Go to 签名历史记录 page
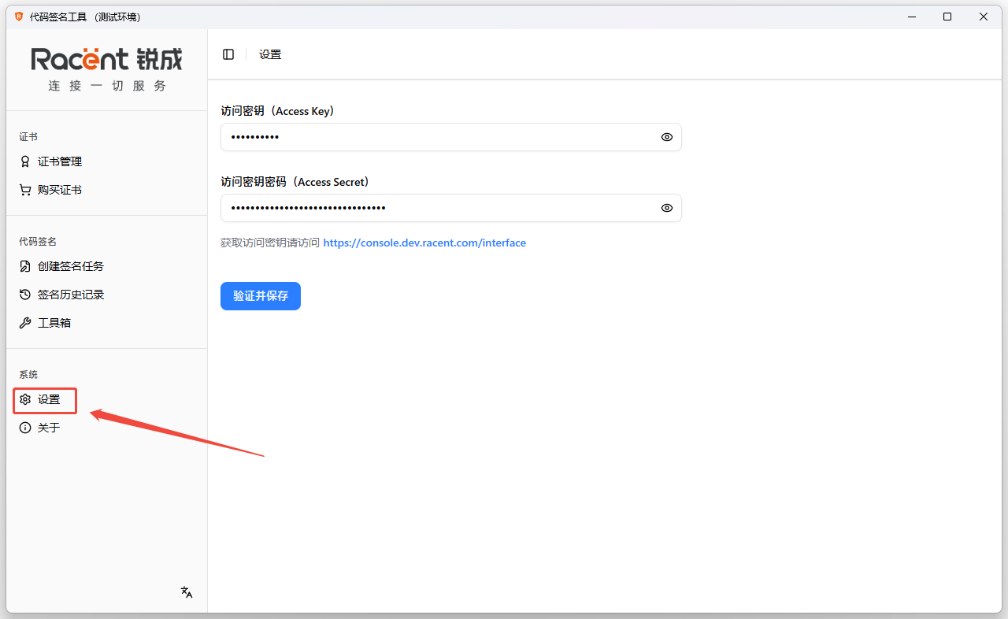 tap(71, 295)
